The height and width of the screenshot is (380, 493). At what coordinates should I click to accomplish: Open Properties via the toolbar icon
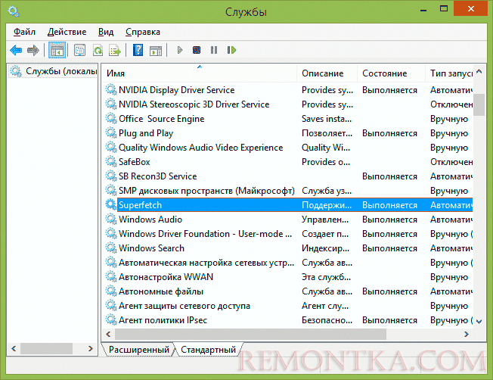point(79,51)
